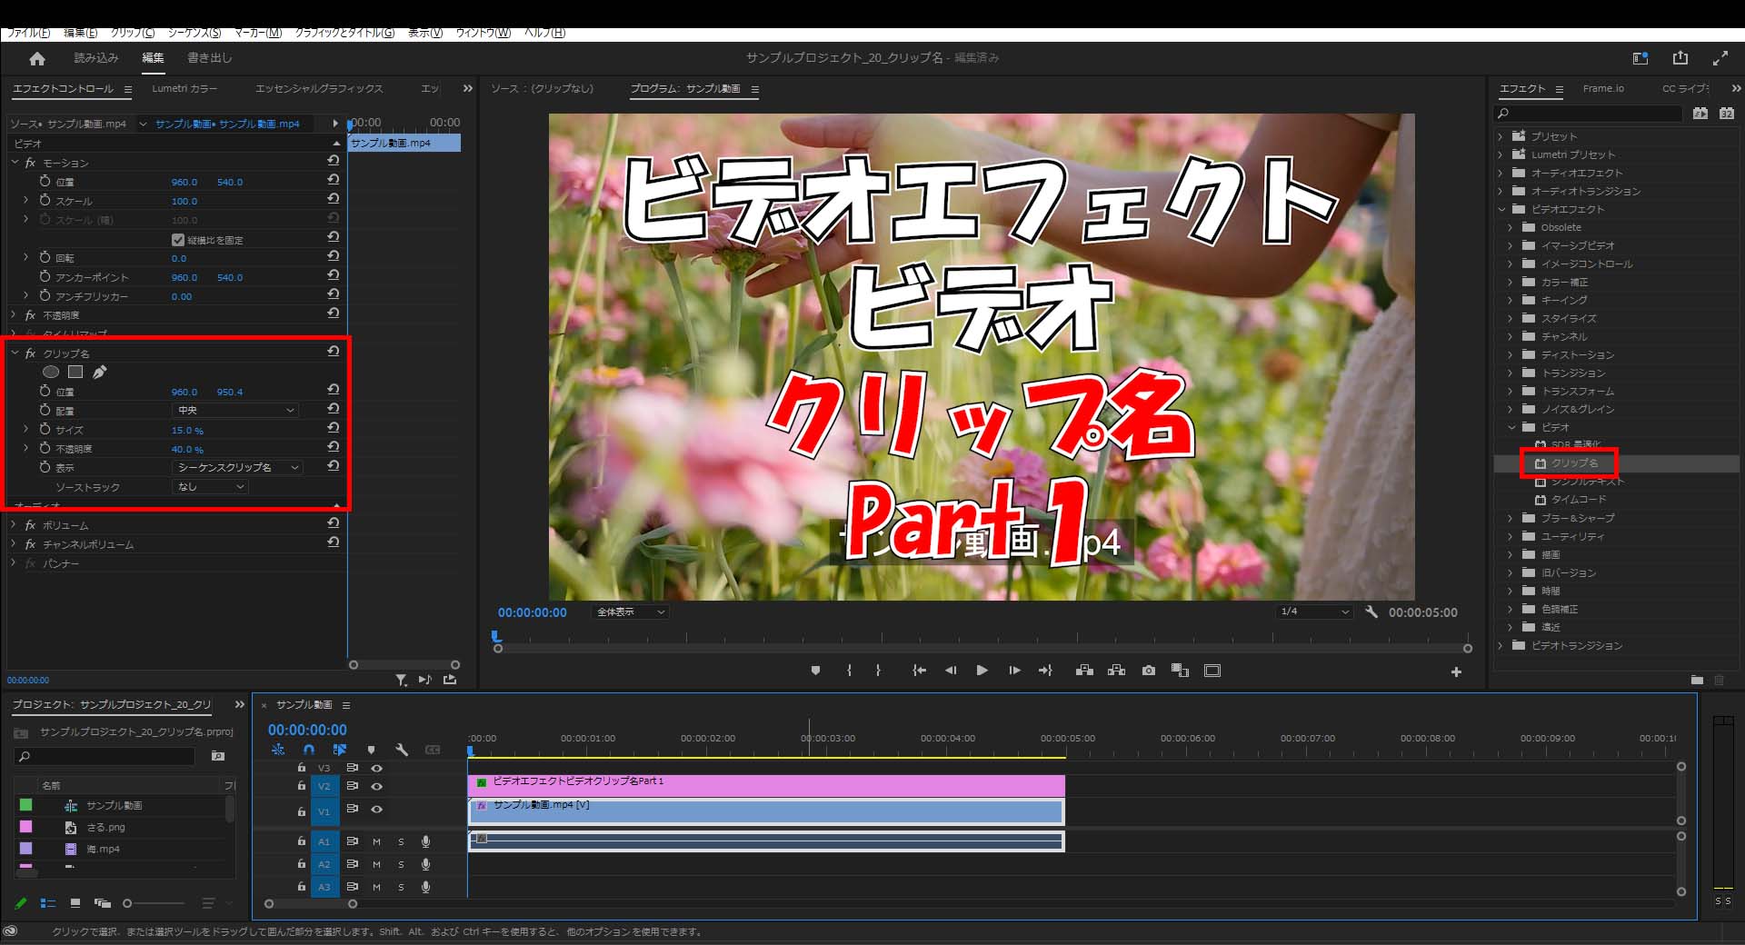Open the Home screen icon
Image resolution: width=1745 pixels, height=945 pixels.
pyautogui.click(x=37, y=58)
